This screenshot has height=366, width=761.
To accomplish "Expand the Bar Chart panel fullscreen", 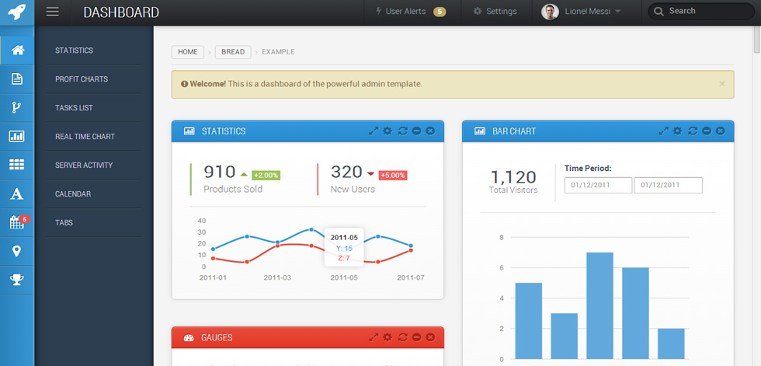I will pos(663,131).
